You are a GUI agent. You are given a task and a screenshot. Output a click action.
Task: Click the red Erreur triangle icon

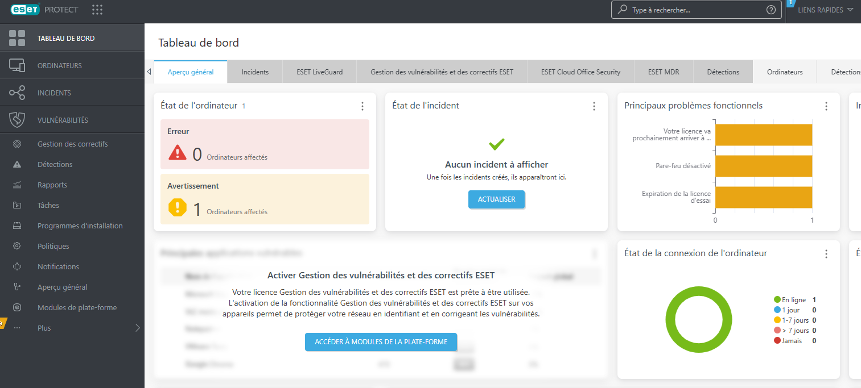pos(178,152)
